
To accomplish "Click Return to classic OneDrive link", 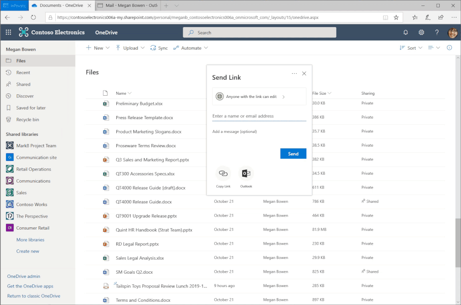I will click(34, 296).
